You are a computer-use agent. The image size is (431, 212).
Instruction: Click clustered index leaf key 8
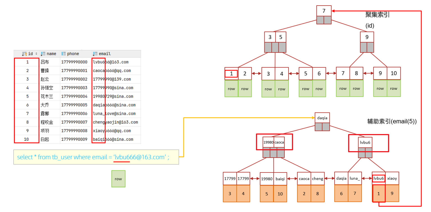click(356, 73)
